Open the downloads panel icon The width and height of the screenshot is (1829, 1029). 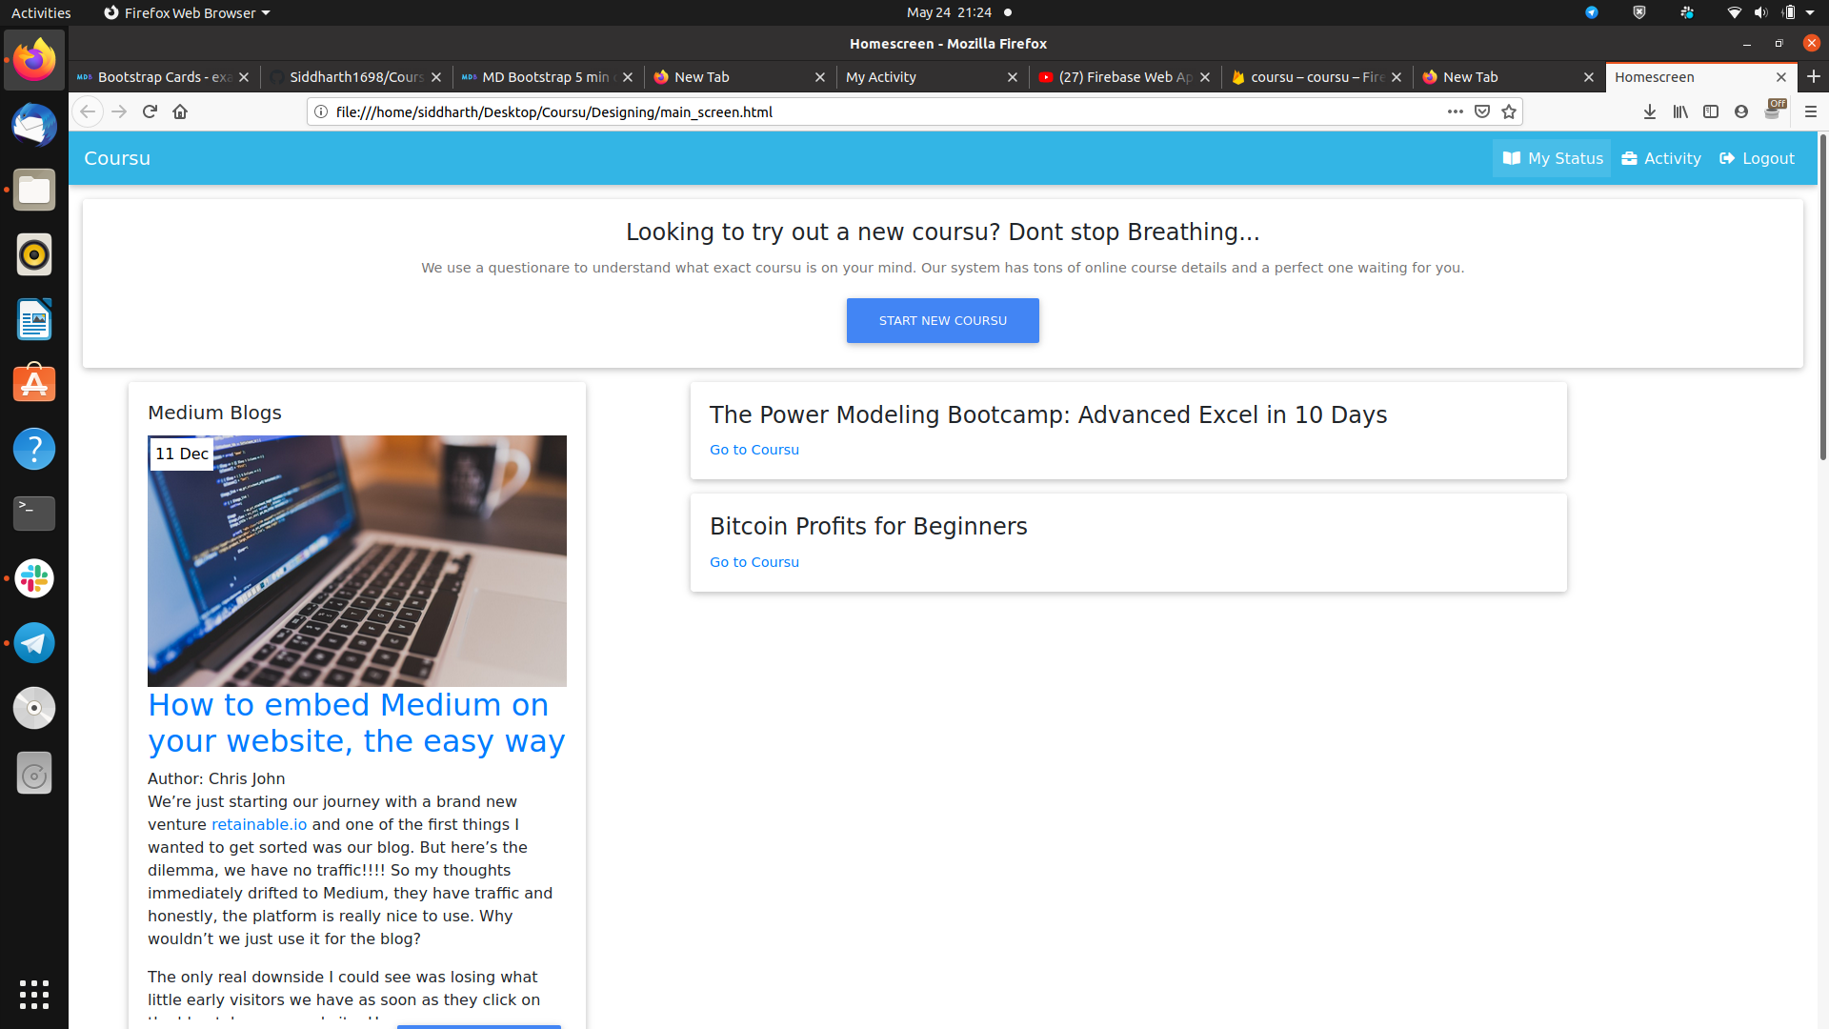[x=1650, y=111]
